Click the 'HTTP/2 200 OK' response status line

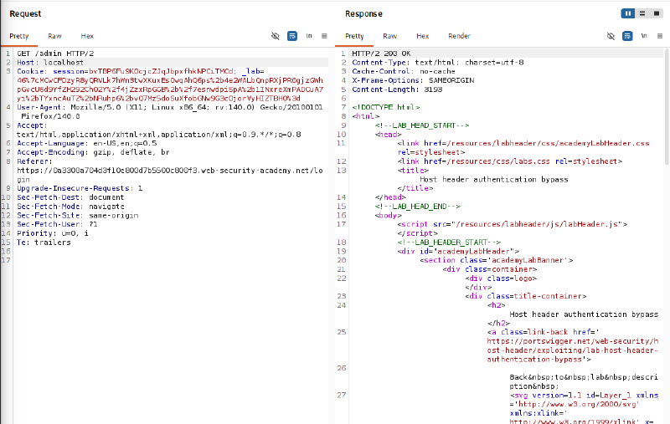point(381,54)
